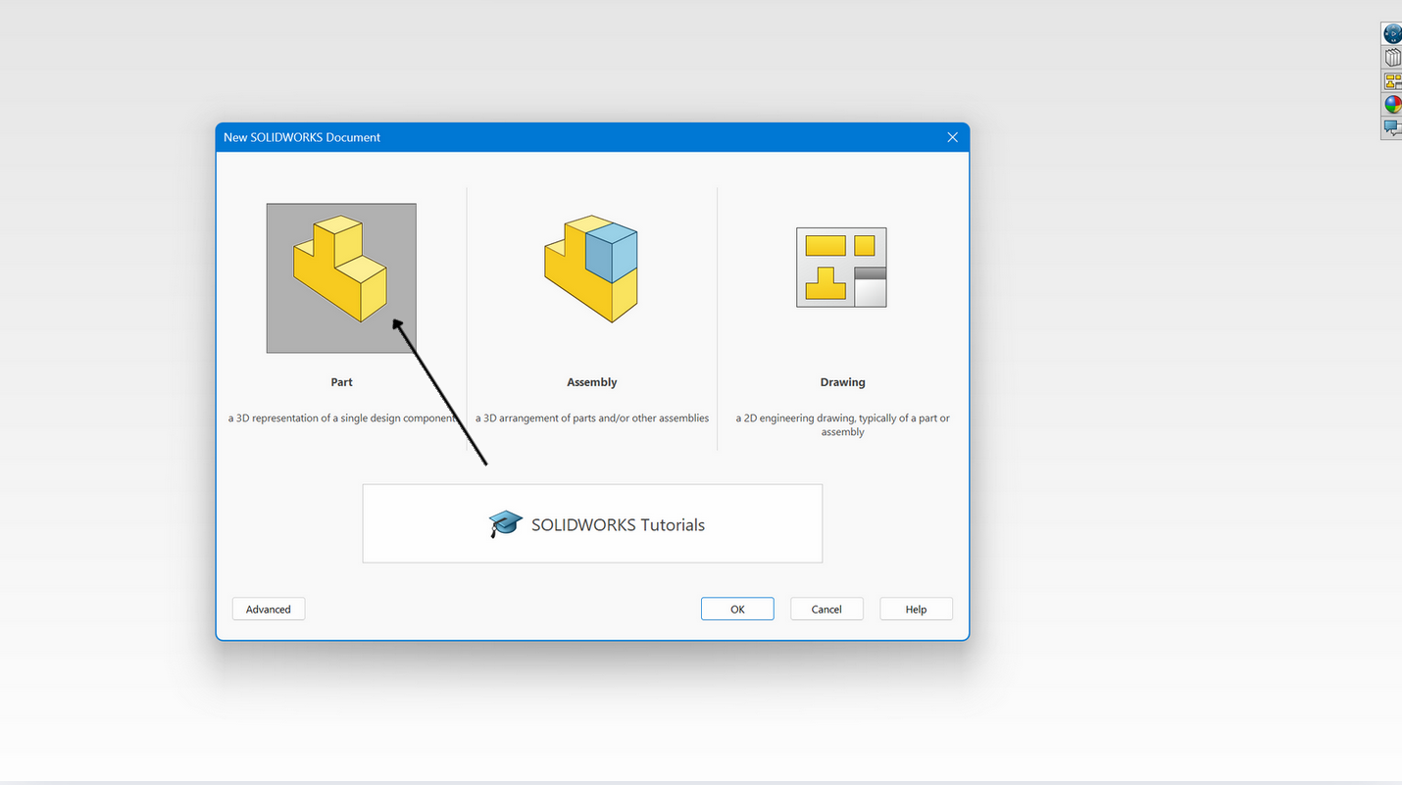Cancel the New SOLIDWORKS Document dialog
The image size is (1402, 785).
click(826, 609)
